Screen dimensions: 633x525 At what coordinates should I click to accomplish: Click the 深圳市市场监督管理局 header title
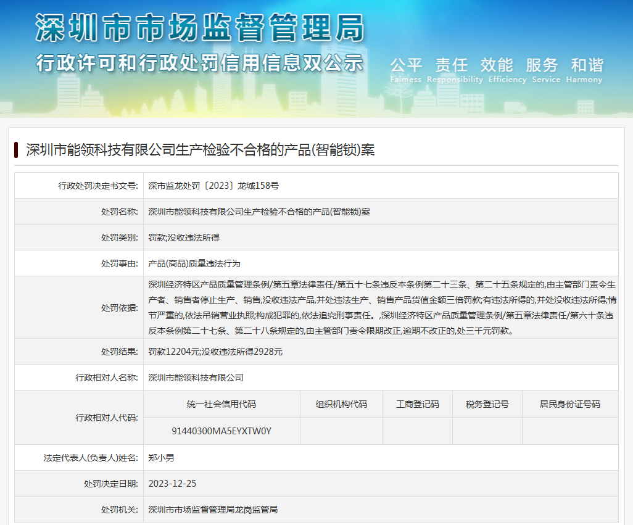(201, 27)
